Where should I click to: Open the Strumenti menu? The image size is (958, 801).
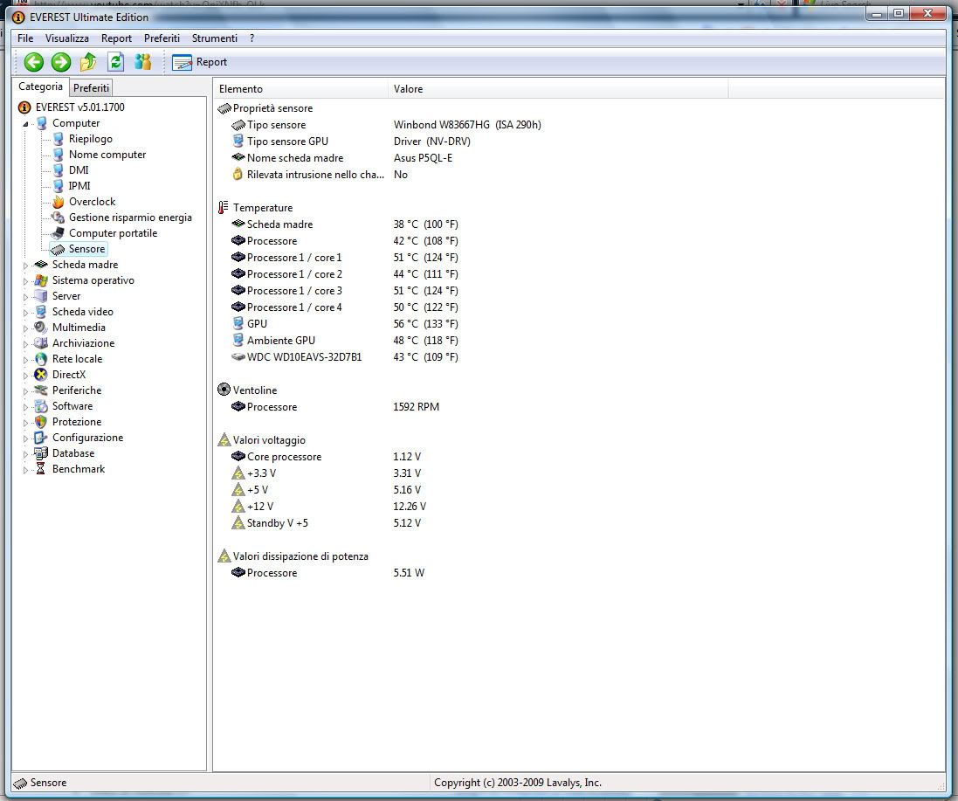215,38
